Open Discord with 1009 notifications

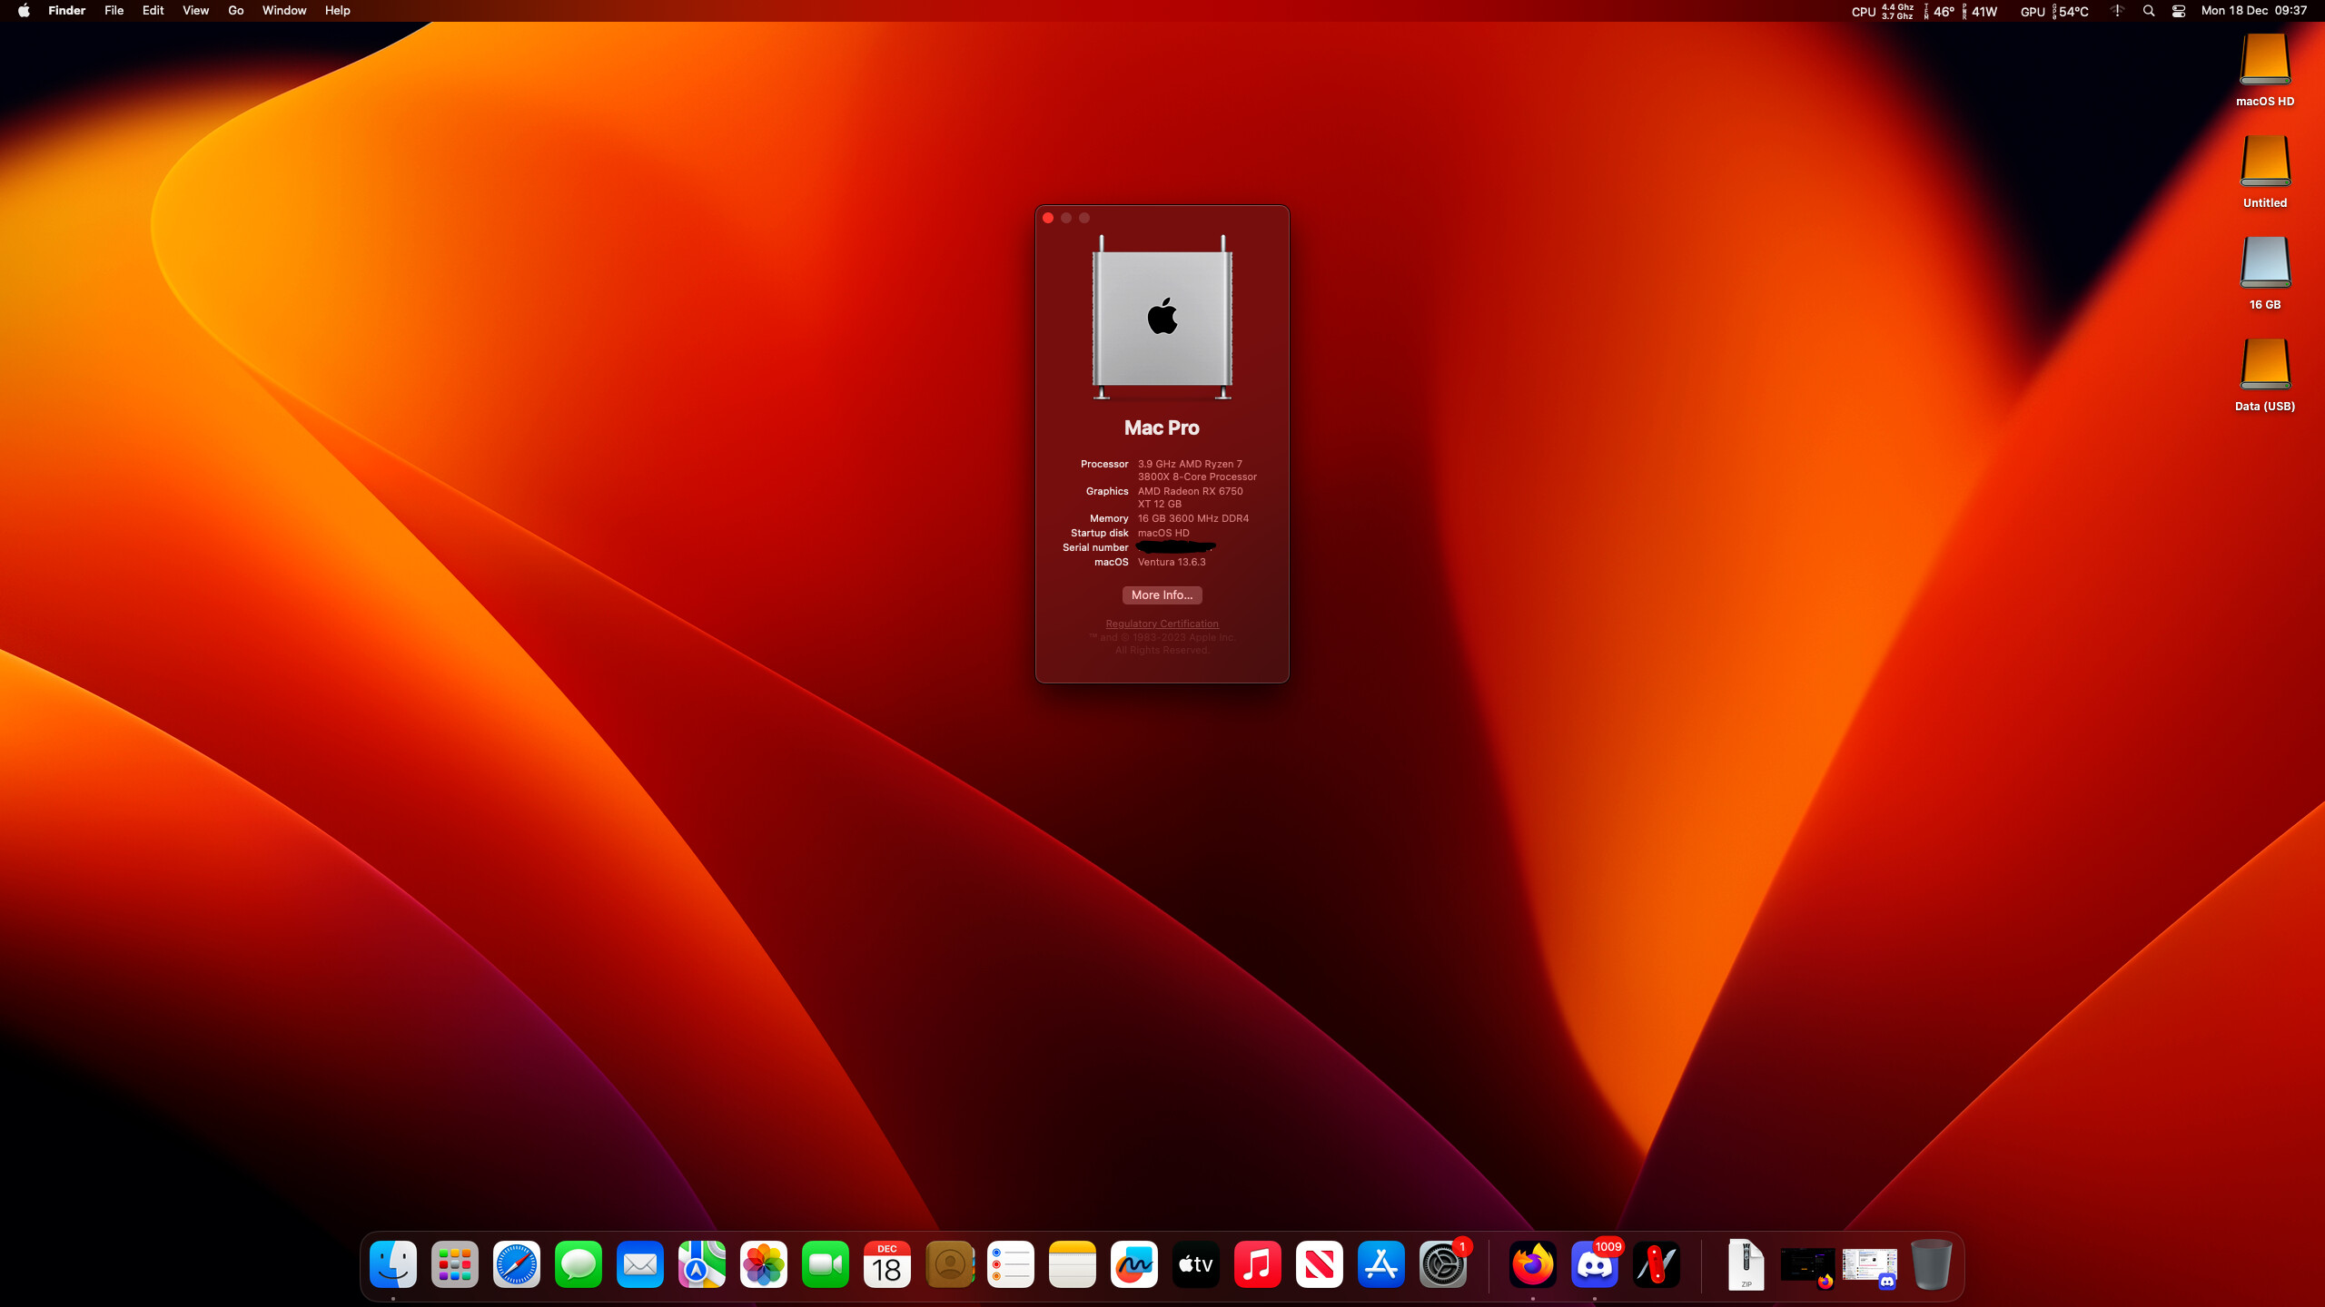click(1595, 1264)
